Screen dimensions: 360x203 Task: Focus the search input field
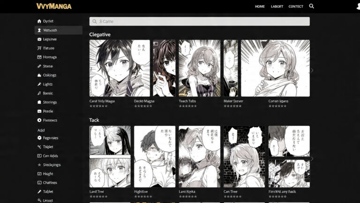click(199, 21)
